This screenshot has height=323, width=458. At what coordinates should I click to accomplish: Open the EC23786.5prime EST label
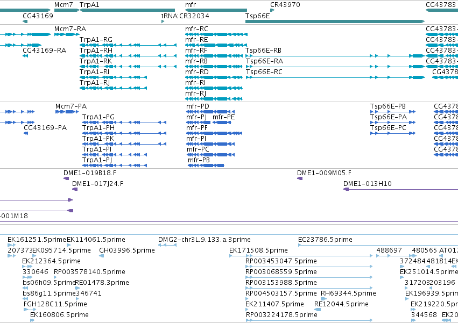(325, 240)
